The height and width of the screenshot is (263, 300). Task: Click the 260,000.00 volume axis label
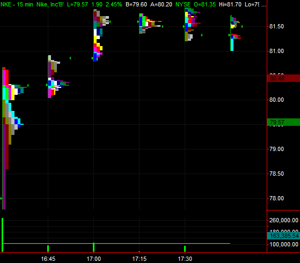coord(284,220)
